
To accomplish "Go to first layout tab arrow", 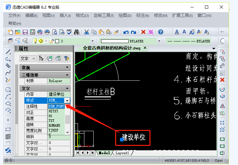I will coord(77,153).
